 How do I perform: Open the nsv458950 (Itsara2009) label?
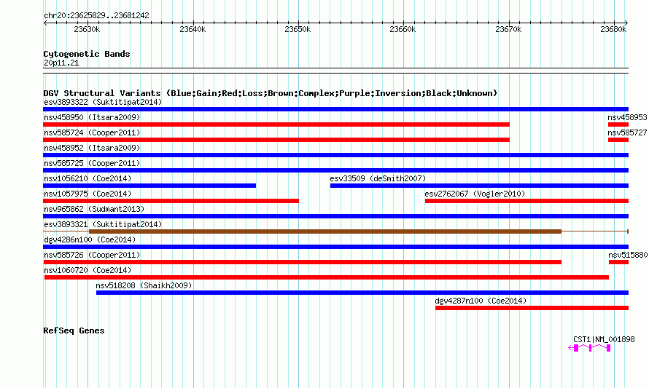92,117
